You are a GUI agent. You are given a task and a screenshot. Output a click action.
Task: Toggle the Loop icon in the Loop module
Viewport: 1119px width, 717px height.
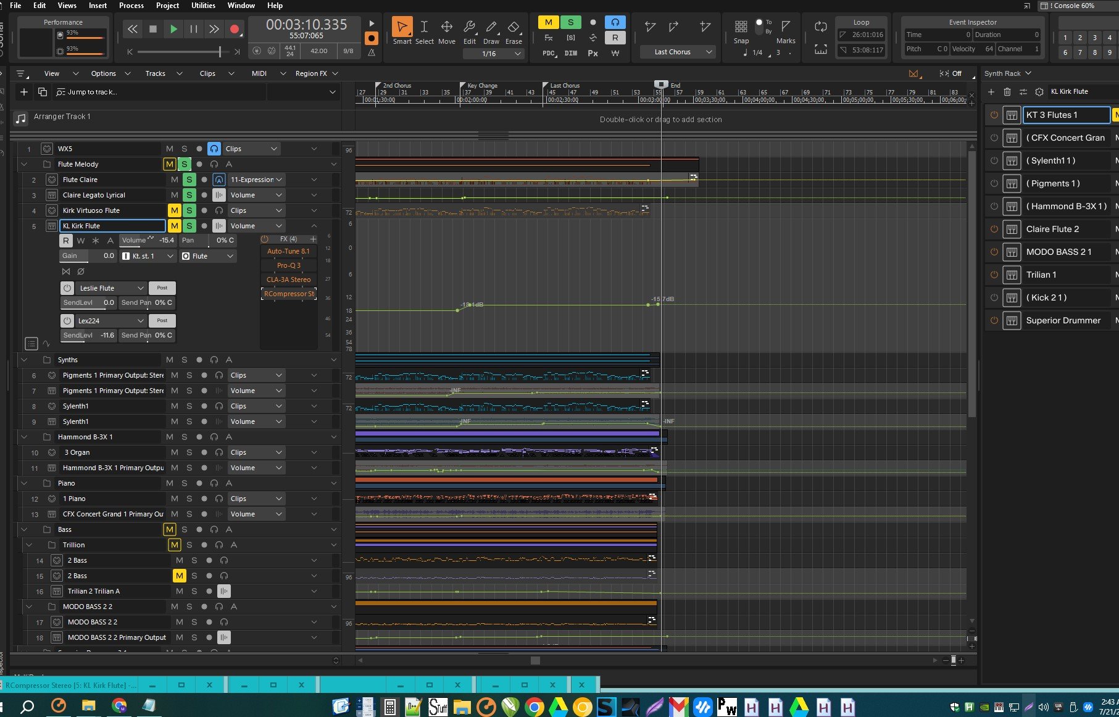click(820, 27)
